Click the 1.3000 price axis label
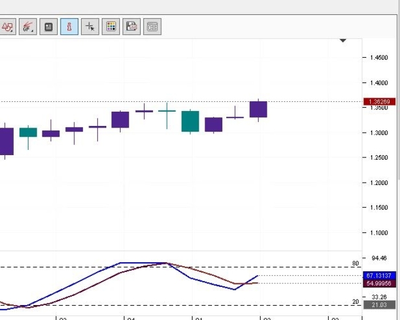Image resolution: width=400 pixels, height=320 pixels. coord(379,133)
